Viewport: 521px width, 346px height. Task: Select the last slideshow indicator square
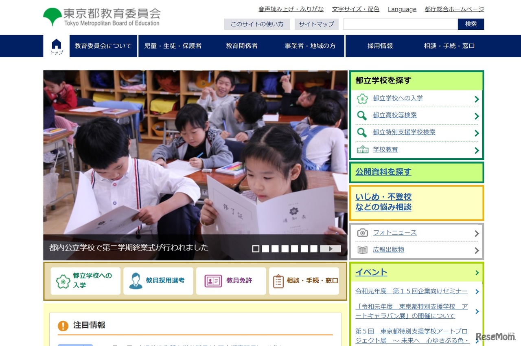pyautogui.click(x=314, y=249)
